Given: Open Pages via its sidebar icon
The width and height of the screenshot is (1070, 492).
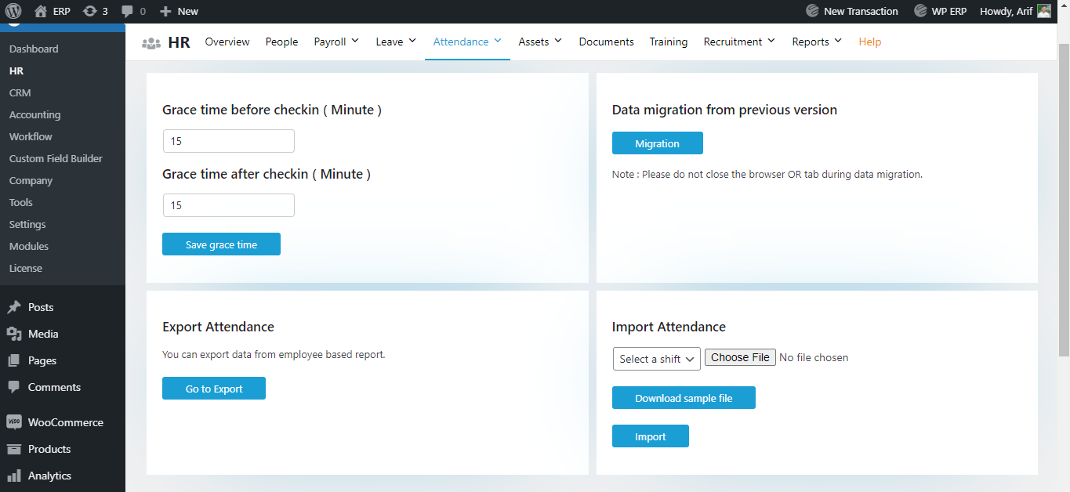Looking at the screenshot, I should (x=13, y=360).
